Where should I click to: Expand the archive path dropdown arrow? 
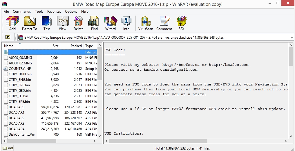[292, 38]
